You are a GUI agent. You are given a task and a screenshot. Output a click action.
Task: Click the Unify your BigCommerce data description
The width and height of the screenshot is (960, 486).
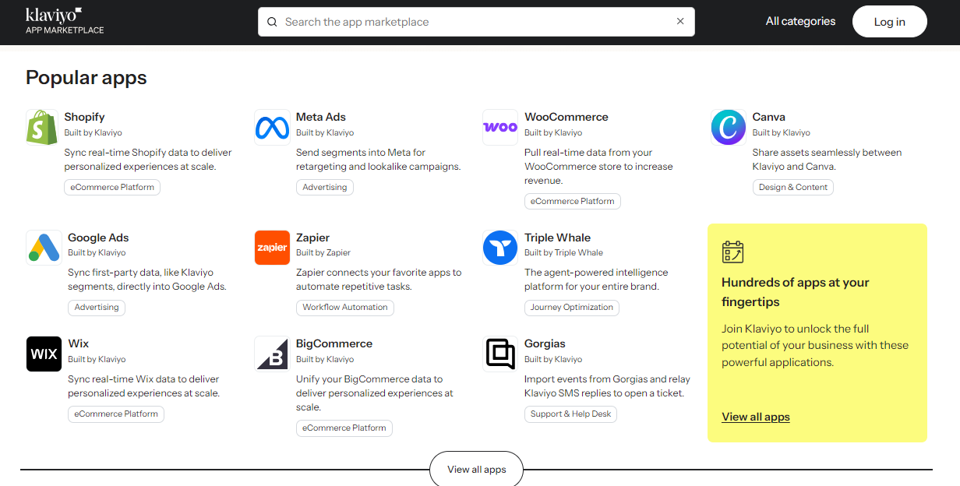tap(375, 393)
